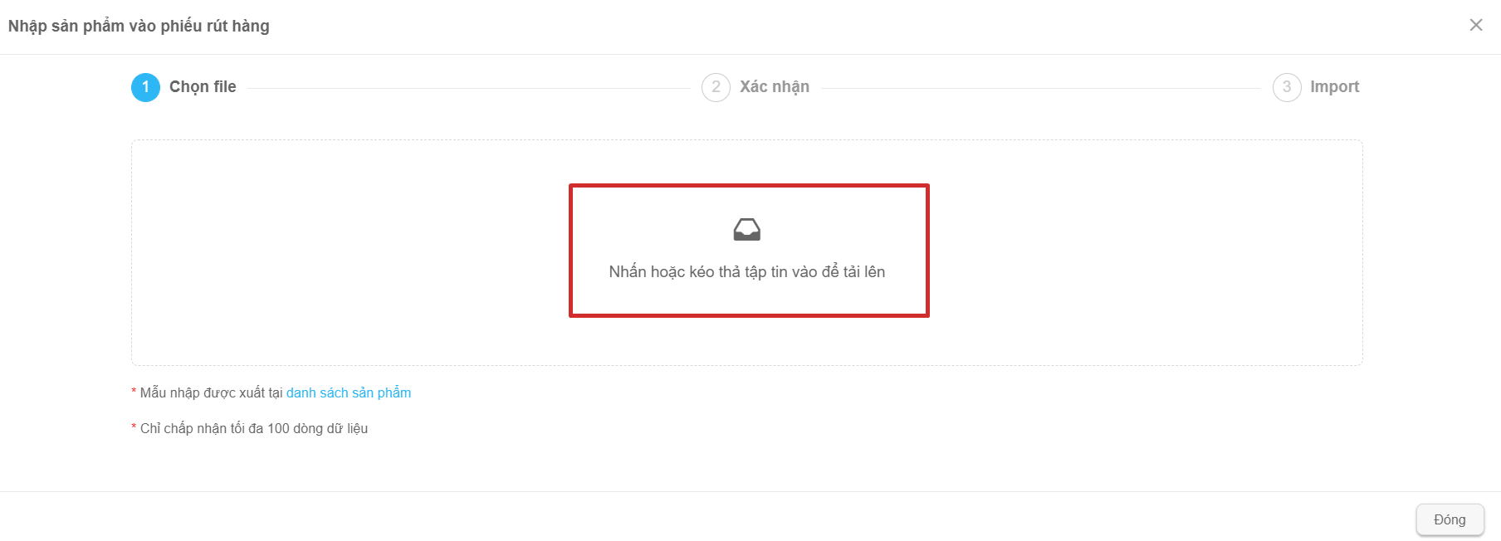Select the 'Import' step label

(x=1334, y=87)
